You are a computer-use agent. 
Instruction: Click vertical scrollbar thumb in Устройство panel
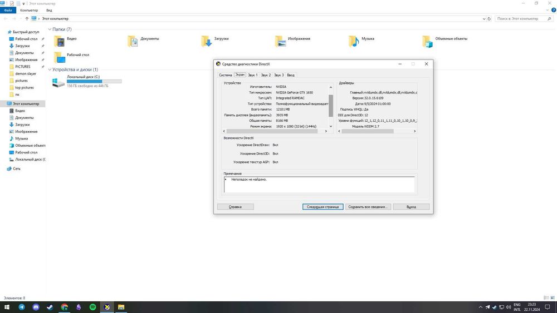331,106
